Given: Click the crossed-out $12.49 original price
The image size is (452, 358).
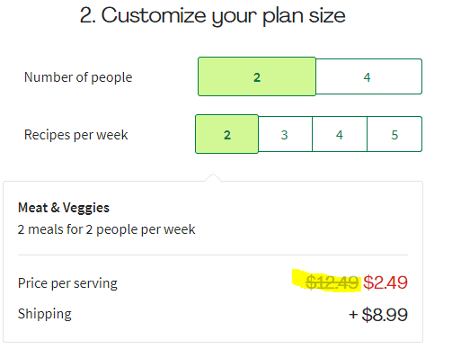Looking at the screenshot, I should (x=332, y=282).
